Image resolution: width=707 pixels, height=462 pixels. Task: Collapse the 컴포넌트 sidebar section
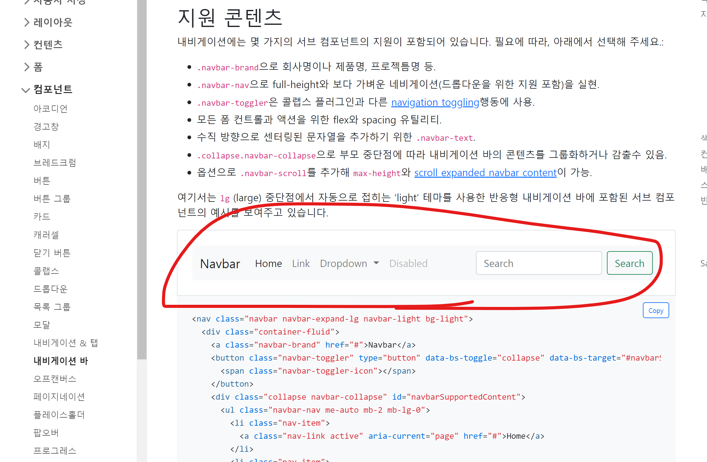click(x=26, y=90)
